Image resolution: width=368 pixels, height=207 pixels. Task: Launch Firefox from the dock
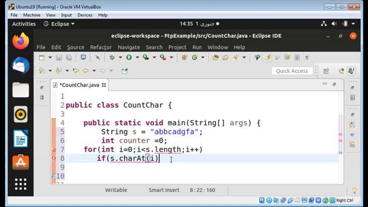point(21,41)
